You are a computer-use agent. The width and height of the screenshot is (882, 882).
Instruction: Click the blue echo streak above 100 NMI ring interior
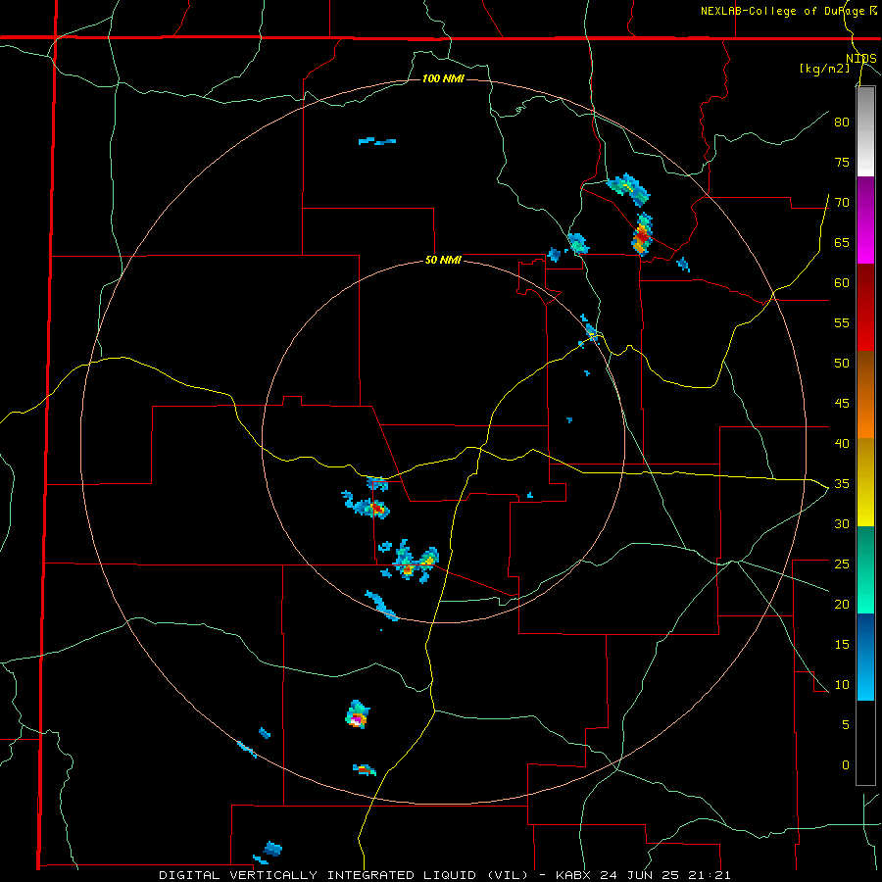click(377, 140)
